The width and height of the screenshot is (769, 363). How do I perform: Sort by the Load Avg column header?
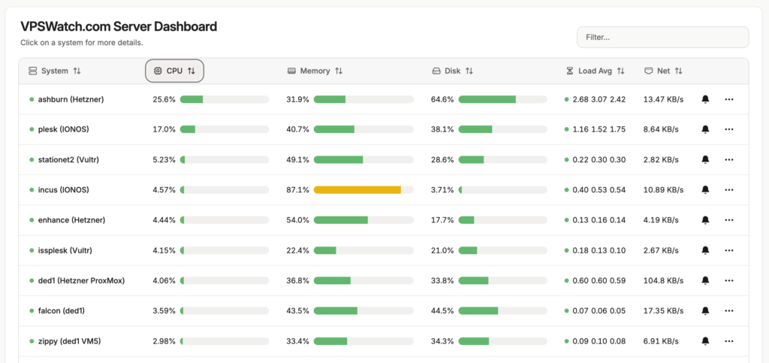click(x=595, y=71)
